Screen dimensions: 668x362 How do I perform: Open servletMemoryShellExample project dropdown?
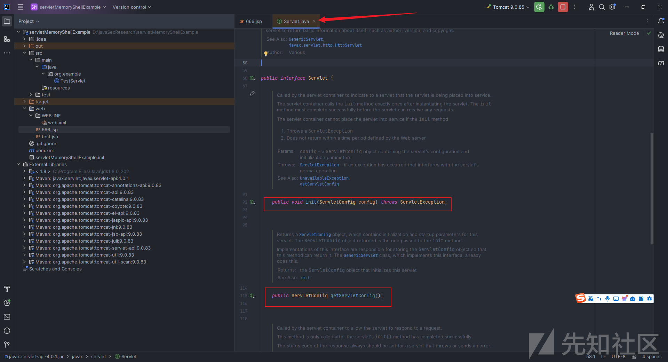tap(68, 7)
